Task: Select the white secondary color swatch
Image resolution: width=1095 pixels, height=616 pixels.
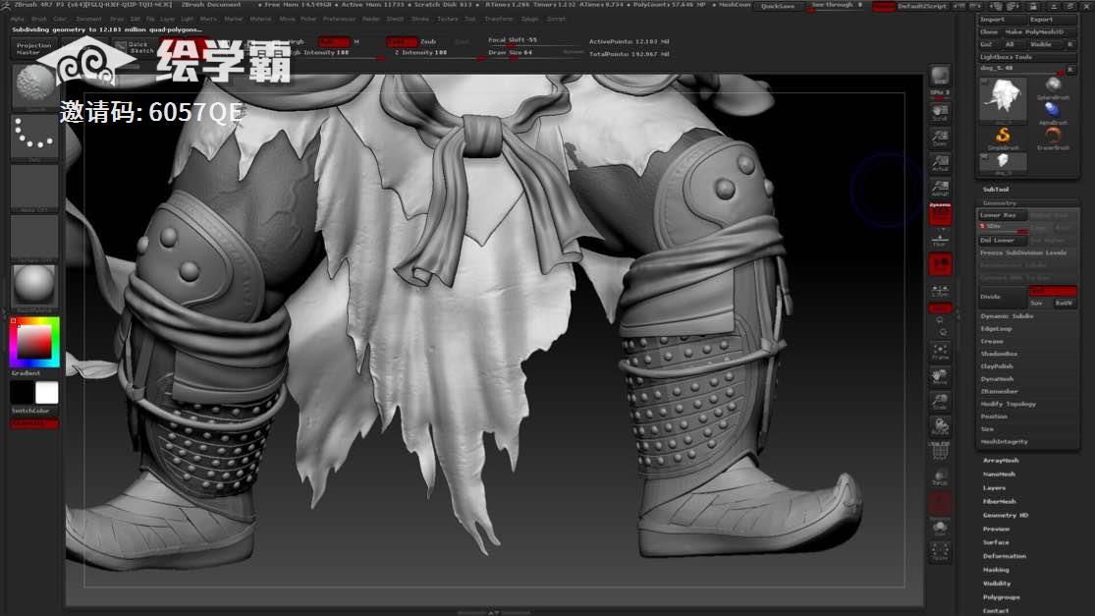Action: click(47, 393)
